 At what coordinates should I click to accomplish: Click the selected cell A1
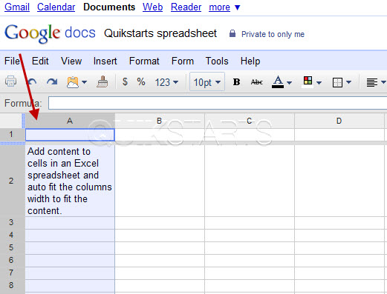70,135
